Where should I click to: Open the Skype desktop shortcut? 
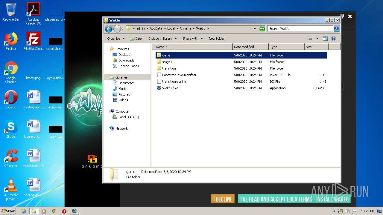[x=11, y=129]
